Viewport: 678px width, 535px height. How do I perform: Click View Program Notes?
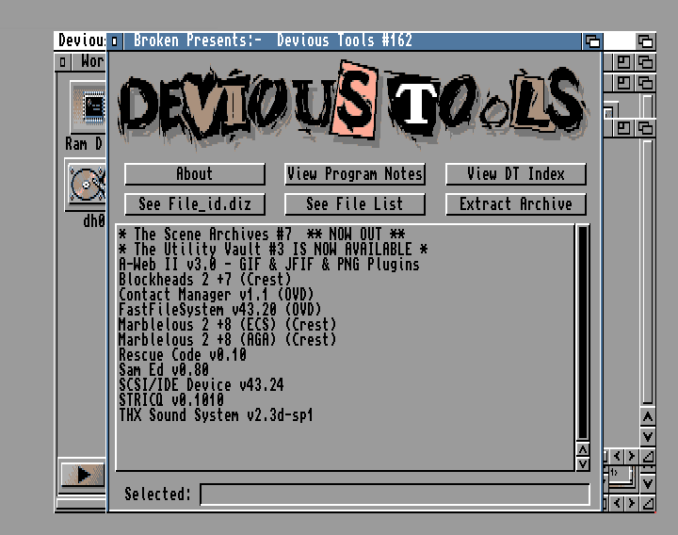[355, 174]
